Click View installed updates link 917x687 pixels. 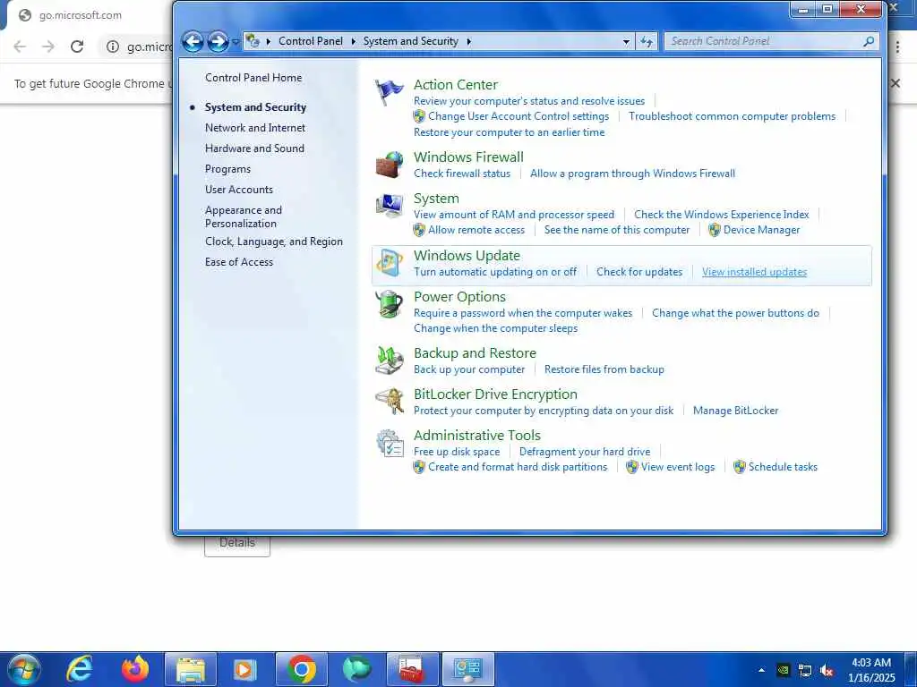[754, 272]
